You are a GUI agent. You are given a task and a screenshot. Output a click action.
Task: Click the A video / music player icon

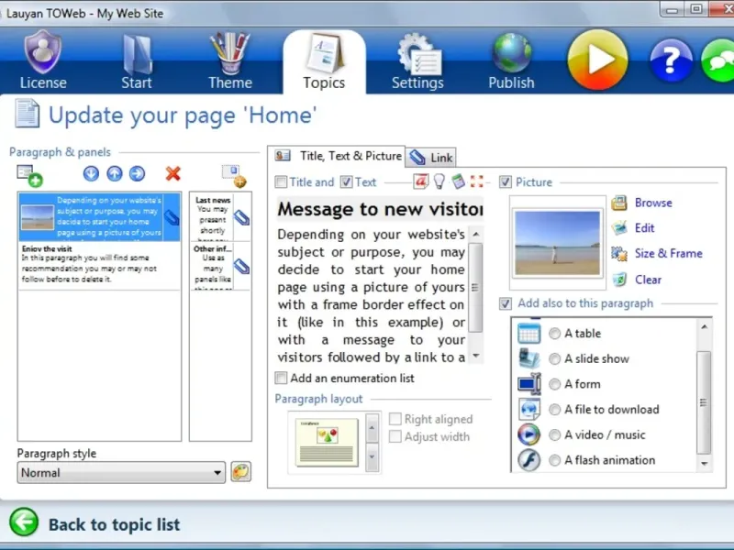[529, 434]
